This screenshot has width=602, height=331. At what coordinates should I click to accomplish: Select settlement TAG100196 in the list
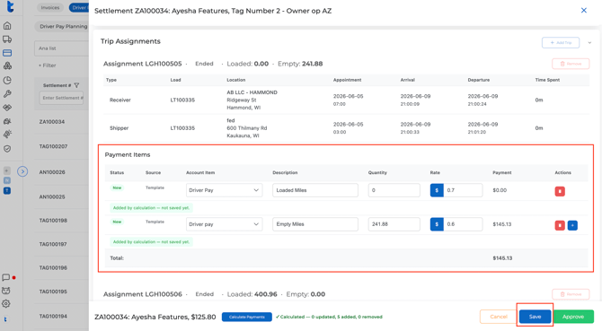click(x=53, y=268)
